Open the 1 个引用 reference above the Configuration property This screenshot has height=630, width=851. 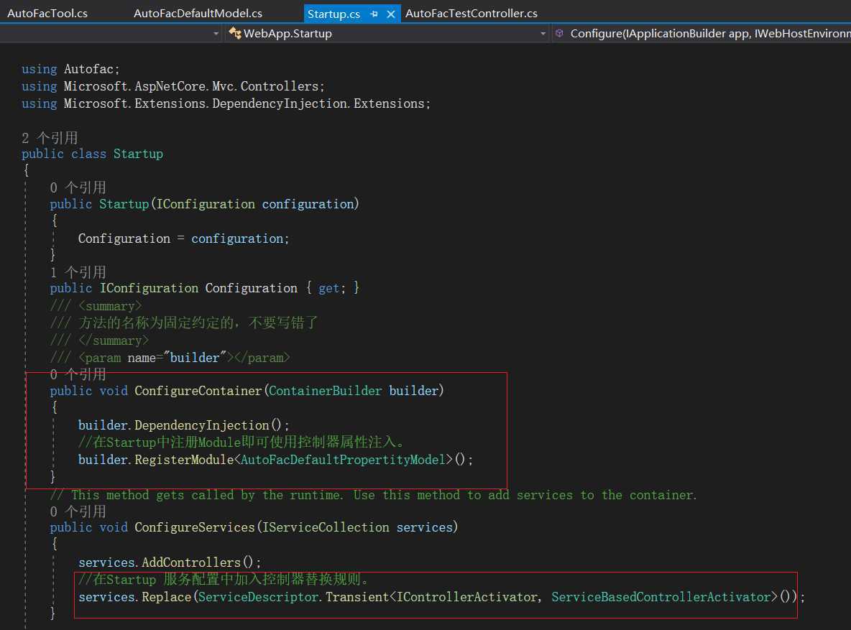coord(78,272)
